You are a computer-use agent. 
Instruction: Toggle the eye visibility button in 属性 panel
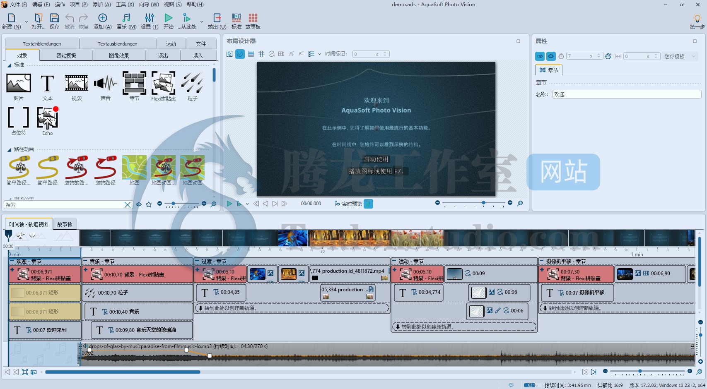[x=551, y=56]
